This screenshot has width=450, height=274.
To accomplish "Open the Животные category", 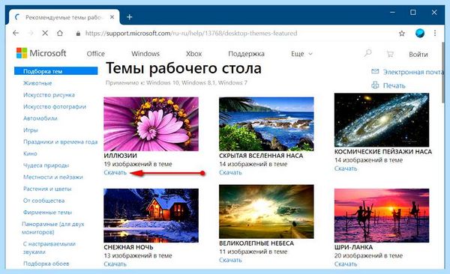I will 37,83.
